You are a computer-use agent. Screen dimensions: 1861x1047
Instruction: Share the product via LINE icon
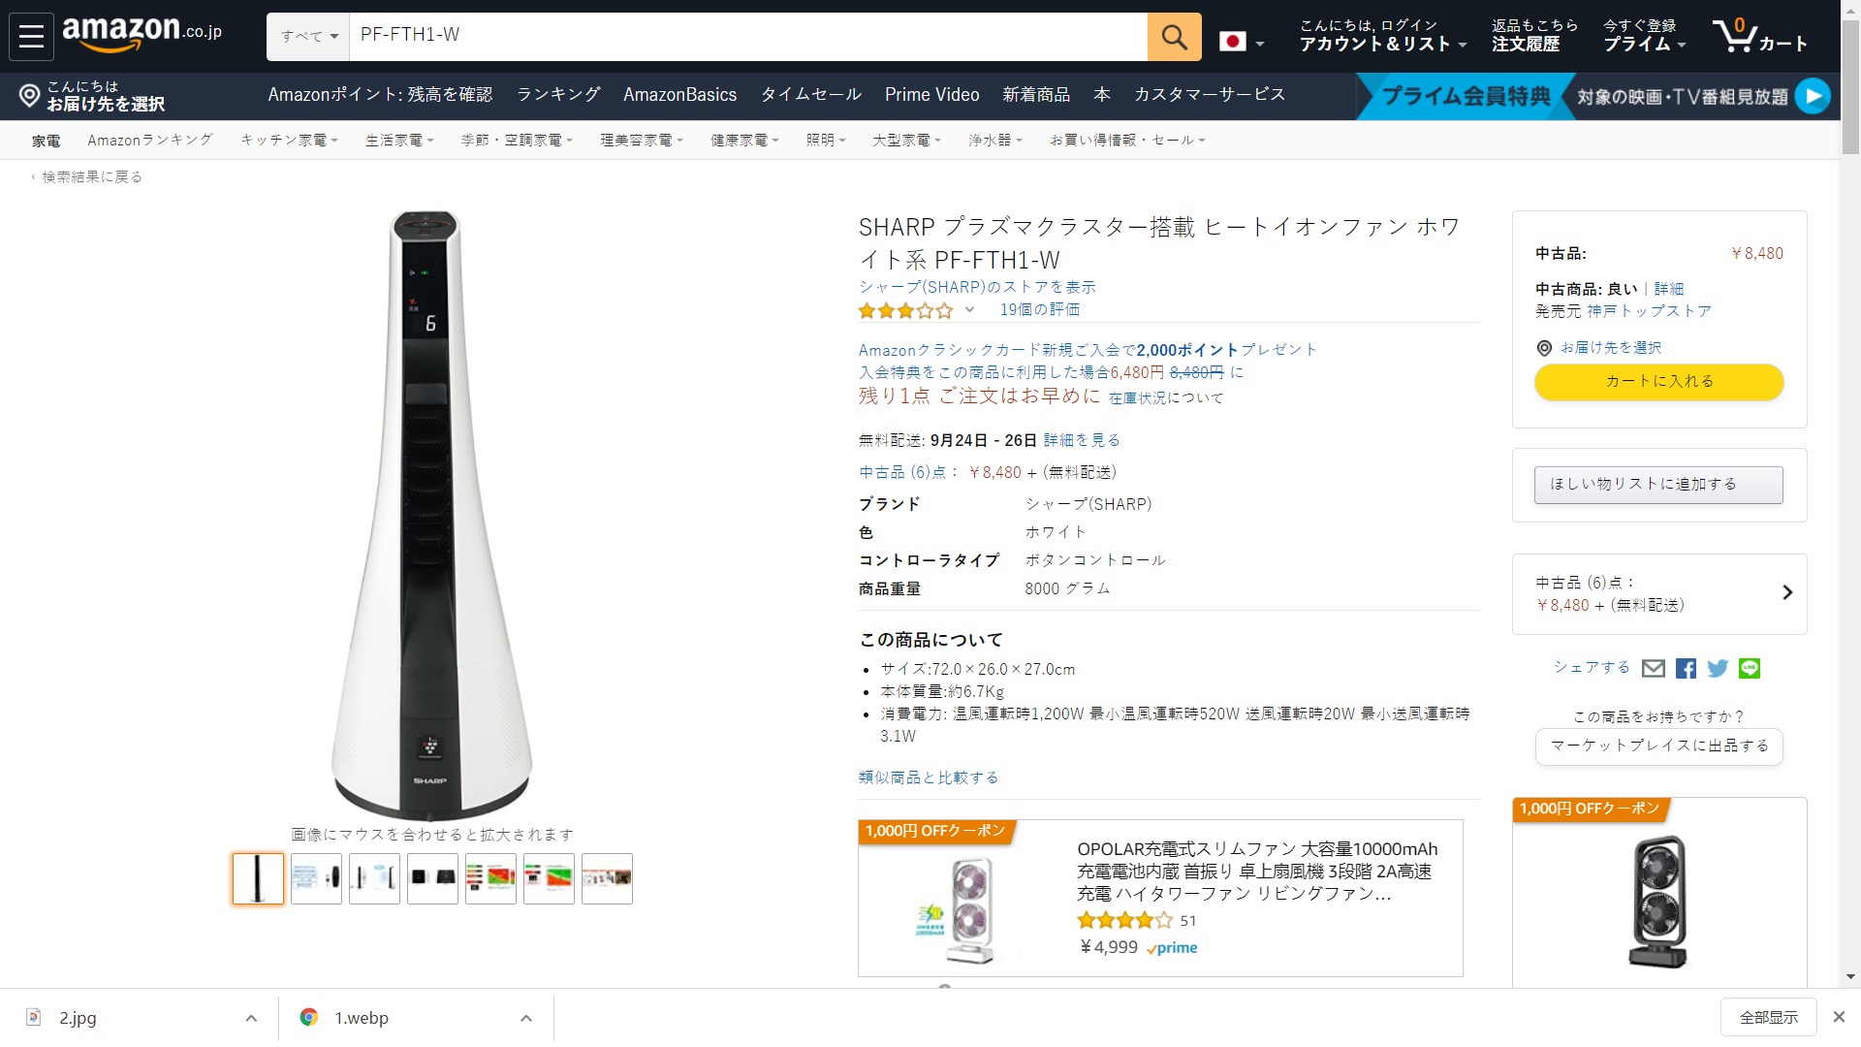pyautogui.click(x=1751, y=668)
